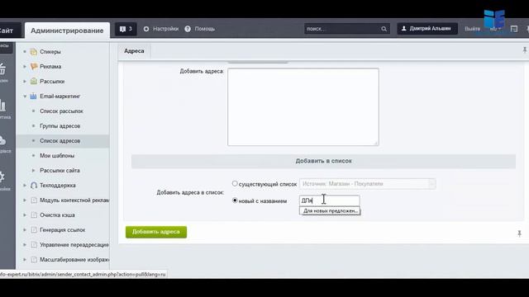Click the Рассылки envelope icon
This screenshot has height=297, width=529.
(33, 81)
